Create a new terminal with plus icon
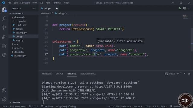This screenshot has height=108, width=193. (178, 74)
